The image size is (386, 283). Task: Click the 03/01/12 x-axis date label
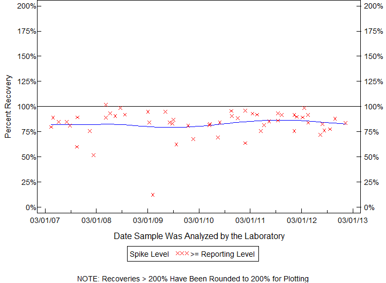[x=301, y=220]
